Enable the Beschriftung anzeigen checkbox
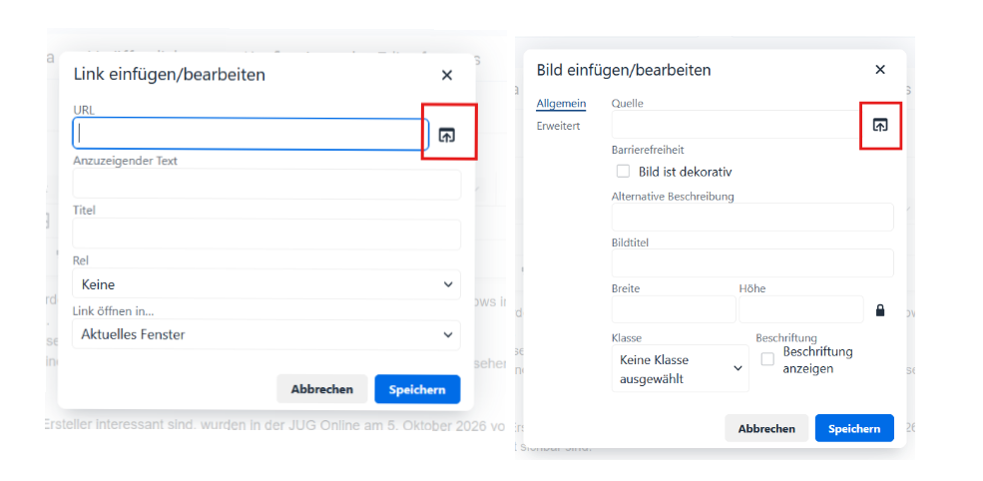The image size is (983, 481). pos(767,359)
